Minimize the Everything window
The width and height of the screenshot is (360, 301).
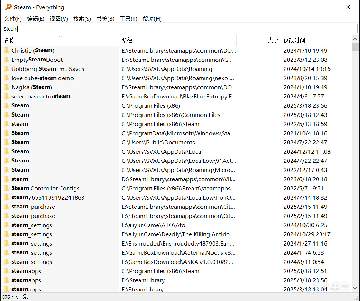[305, 7]
